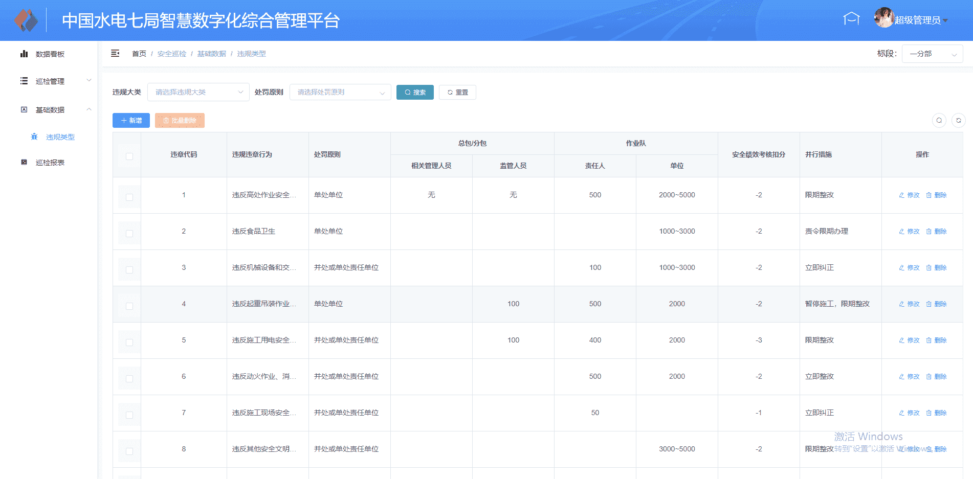Click 首页 in the breadcrumb
The width and height of the screenshot is (973, 479).
[x=139, y=54]
